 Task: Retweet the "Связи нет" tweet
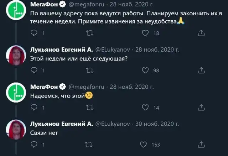(90, 145)
